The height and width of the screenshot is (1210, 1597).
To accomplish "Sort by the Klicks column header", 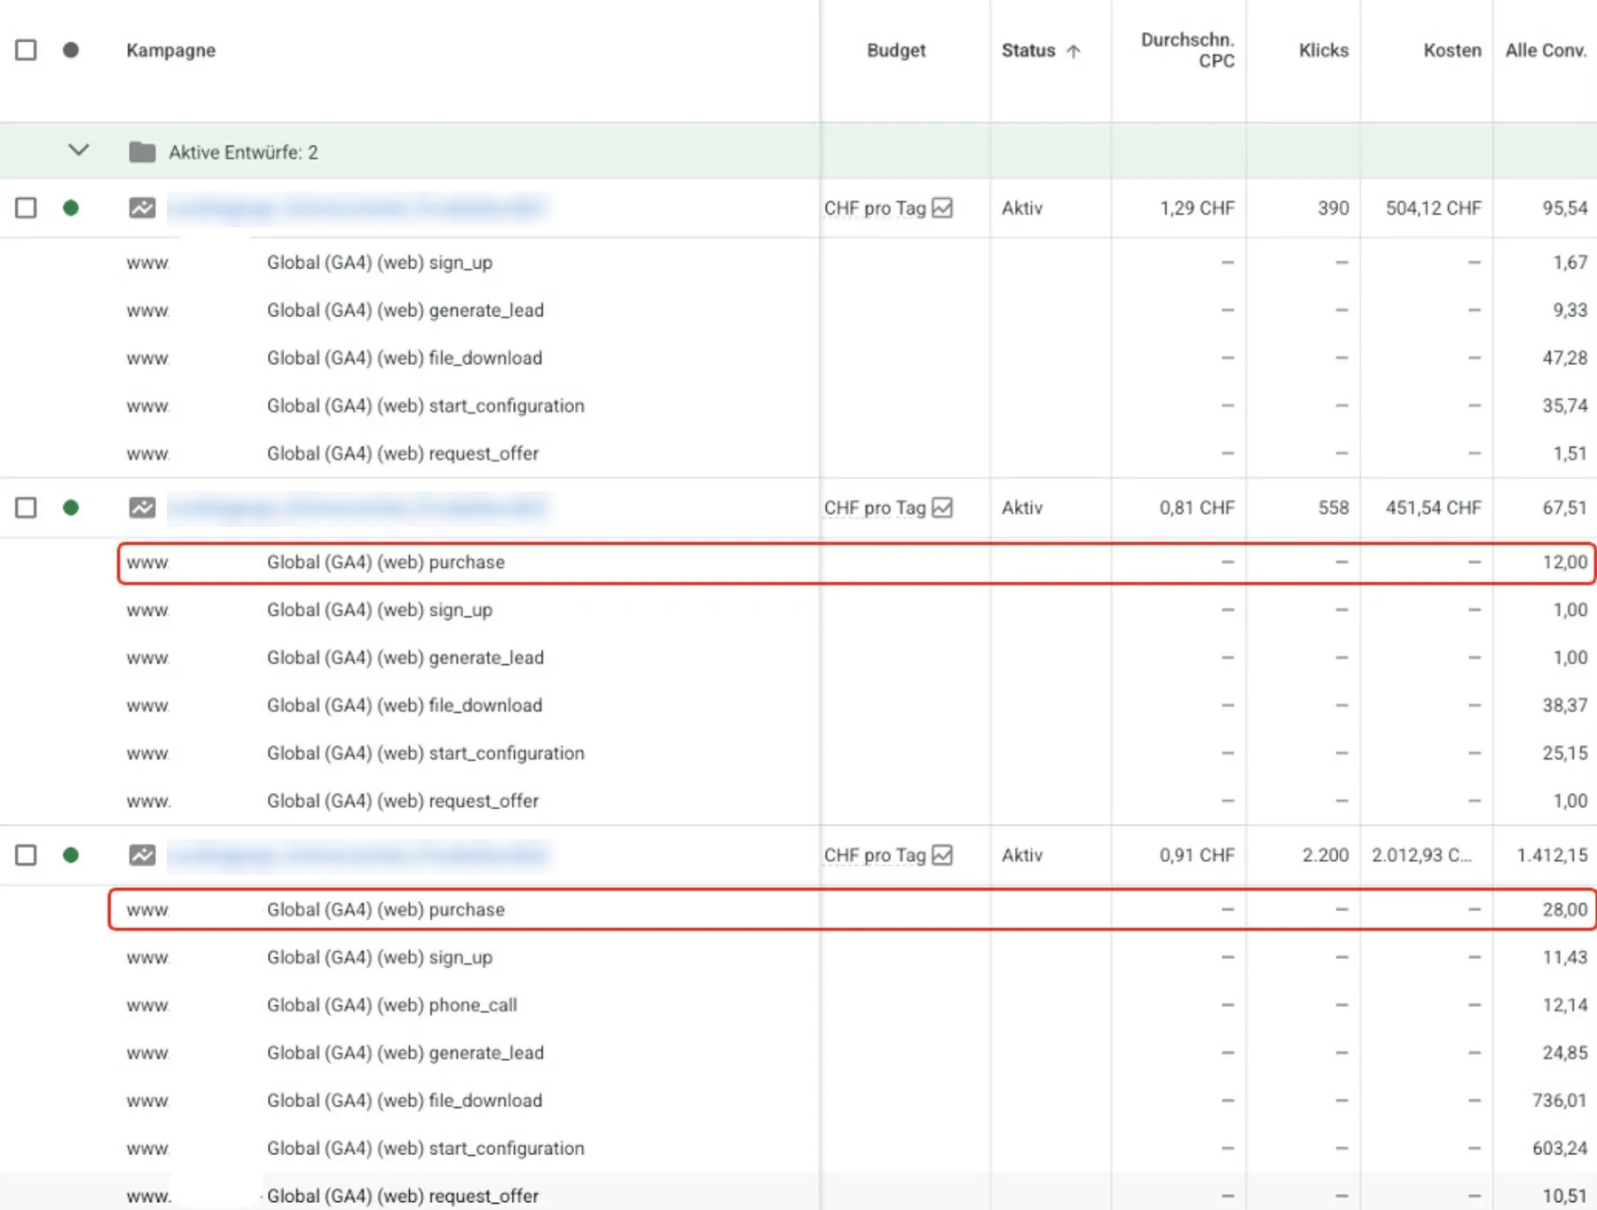I will click(x=1324, y=50).
